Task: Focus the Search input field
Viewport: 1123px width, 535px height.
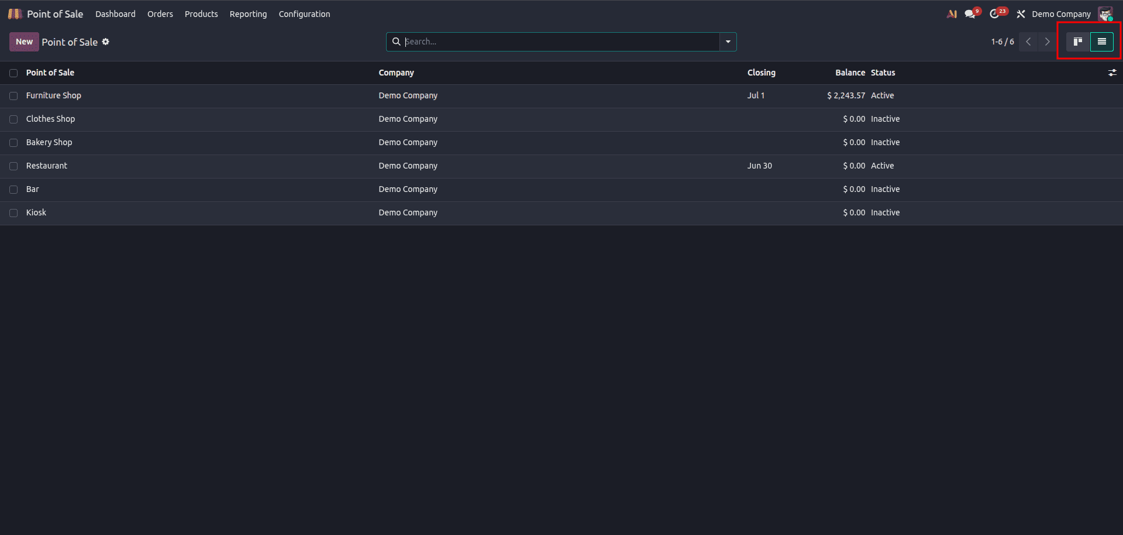Action: tap(560, 42)
